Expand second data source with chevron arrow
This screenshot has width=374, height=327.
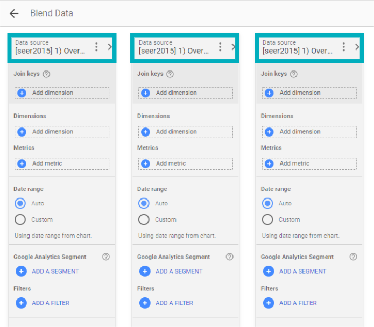[x=234, y=47]
